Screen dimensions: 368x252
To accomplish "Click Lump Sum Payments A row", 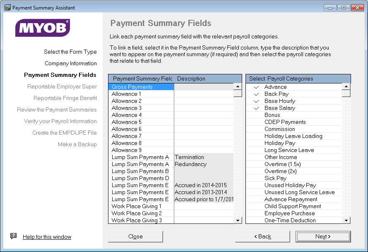I will (141, 157).
